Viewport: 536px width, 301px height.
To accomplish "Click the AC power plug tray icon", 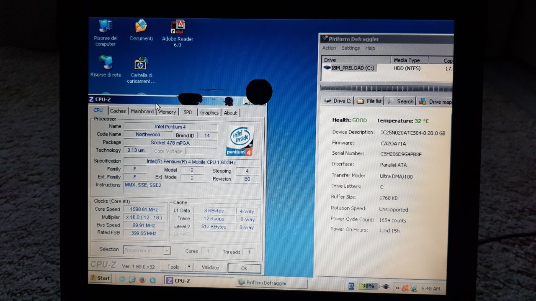I will pos(385,287).
